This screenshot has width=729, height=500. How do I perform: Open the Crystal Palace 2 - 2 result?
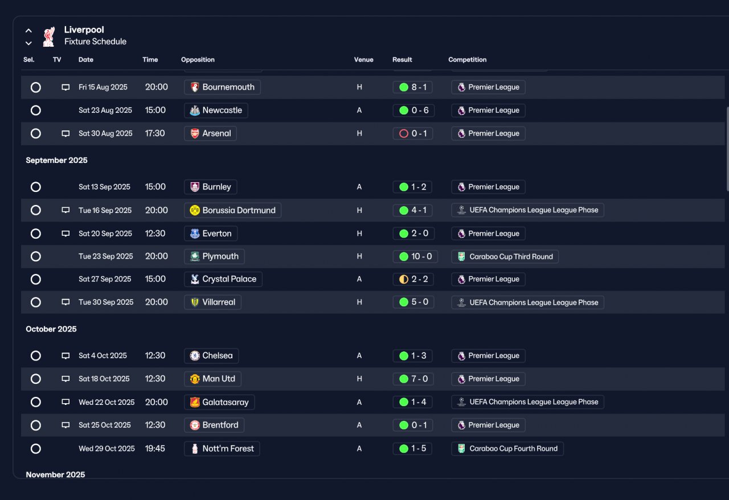[413, 280]
